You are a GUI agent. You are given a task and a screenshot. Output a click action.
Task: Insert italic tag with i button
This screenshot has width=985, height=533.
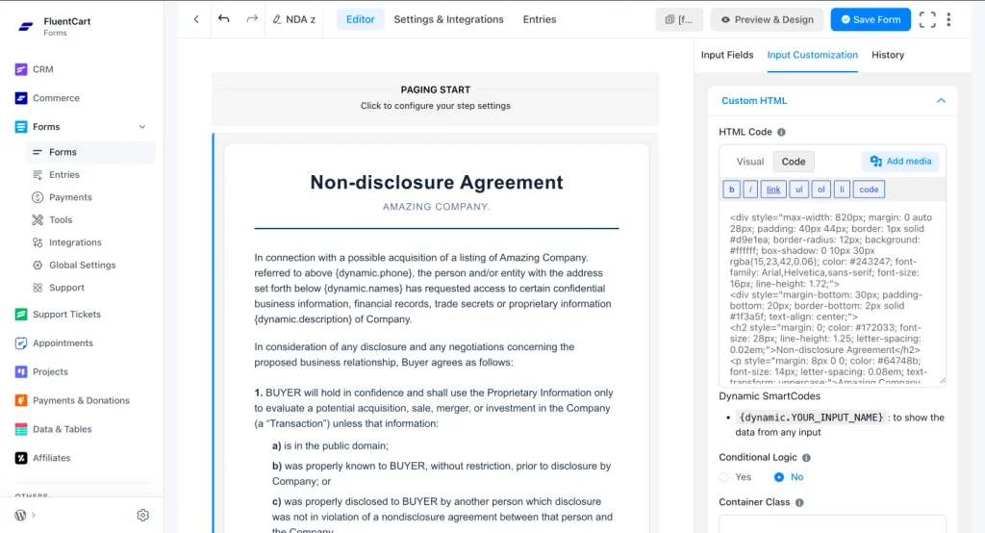click(x=750, y=190)
